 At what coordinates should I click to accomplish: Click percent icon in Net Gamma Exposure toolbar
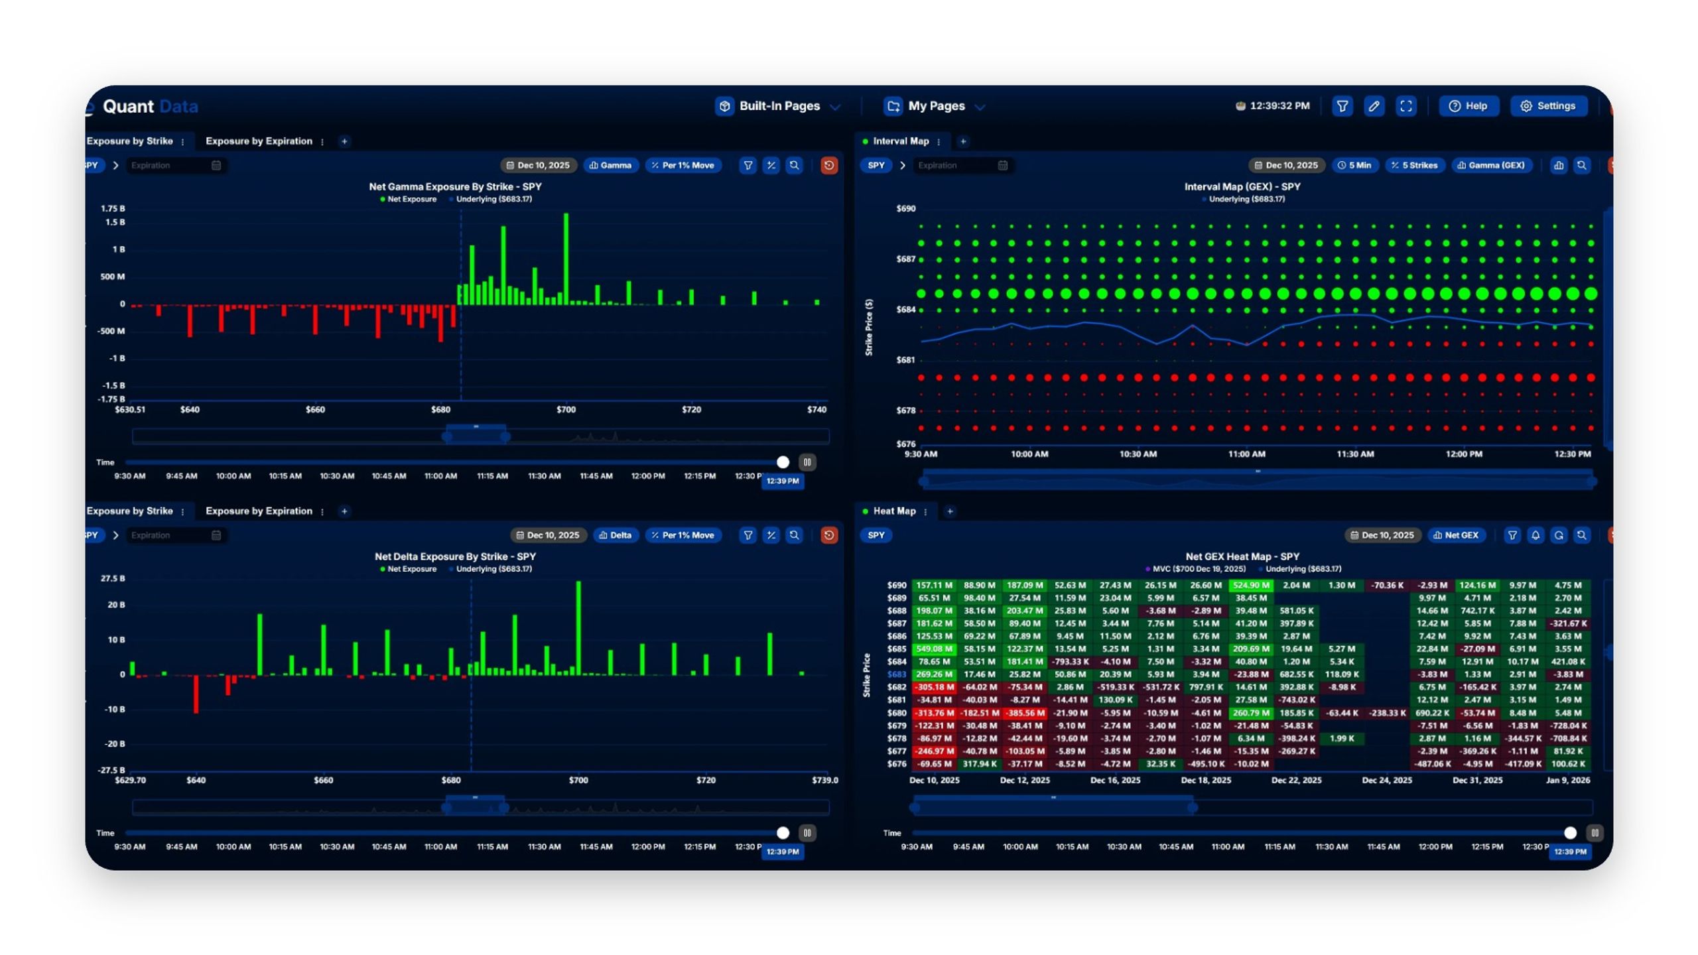pyautogui.click(x=771, y=165)
